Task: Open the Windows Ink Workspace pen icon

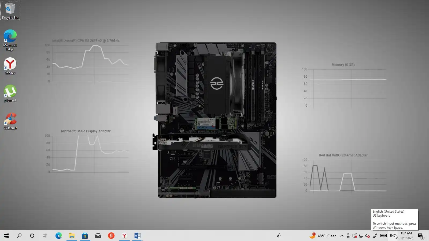Action: [375, 236]
